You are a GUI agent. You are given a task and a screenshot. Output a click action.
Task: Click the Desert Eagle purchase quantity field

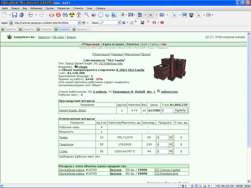click(167, 110)
